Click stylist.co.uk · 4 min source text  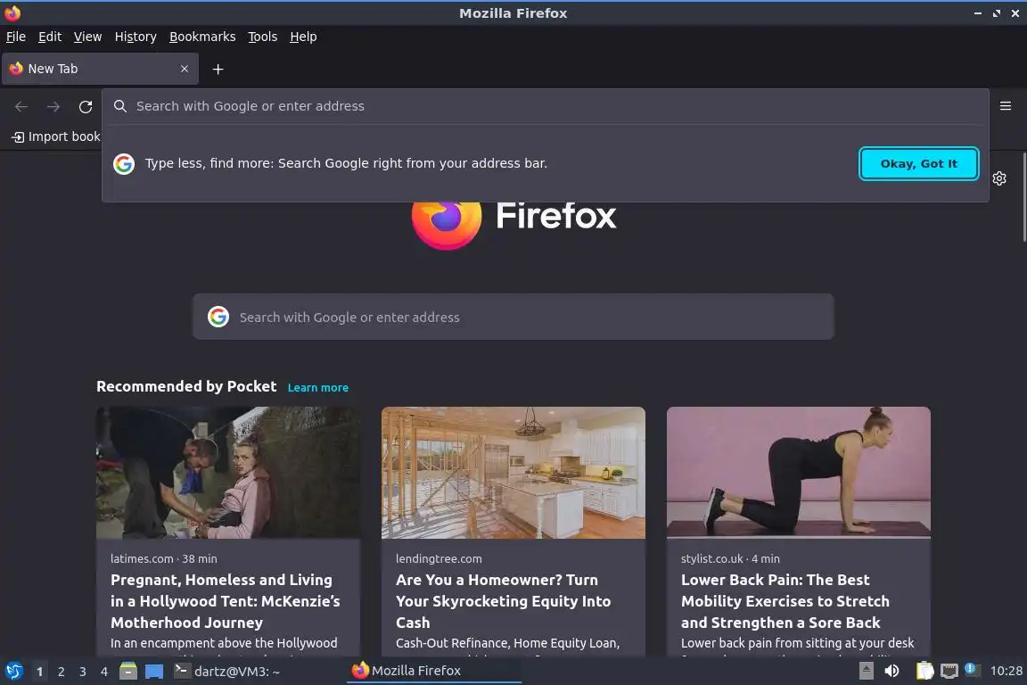tap(730, 559)
